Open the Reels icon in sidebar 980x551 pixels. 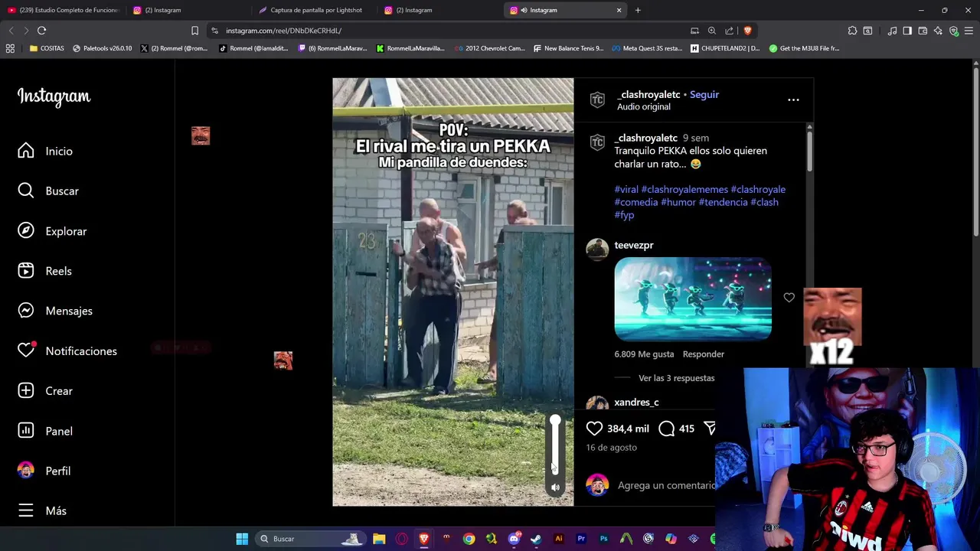[x=26, y=271]
